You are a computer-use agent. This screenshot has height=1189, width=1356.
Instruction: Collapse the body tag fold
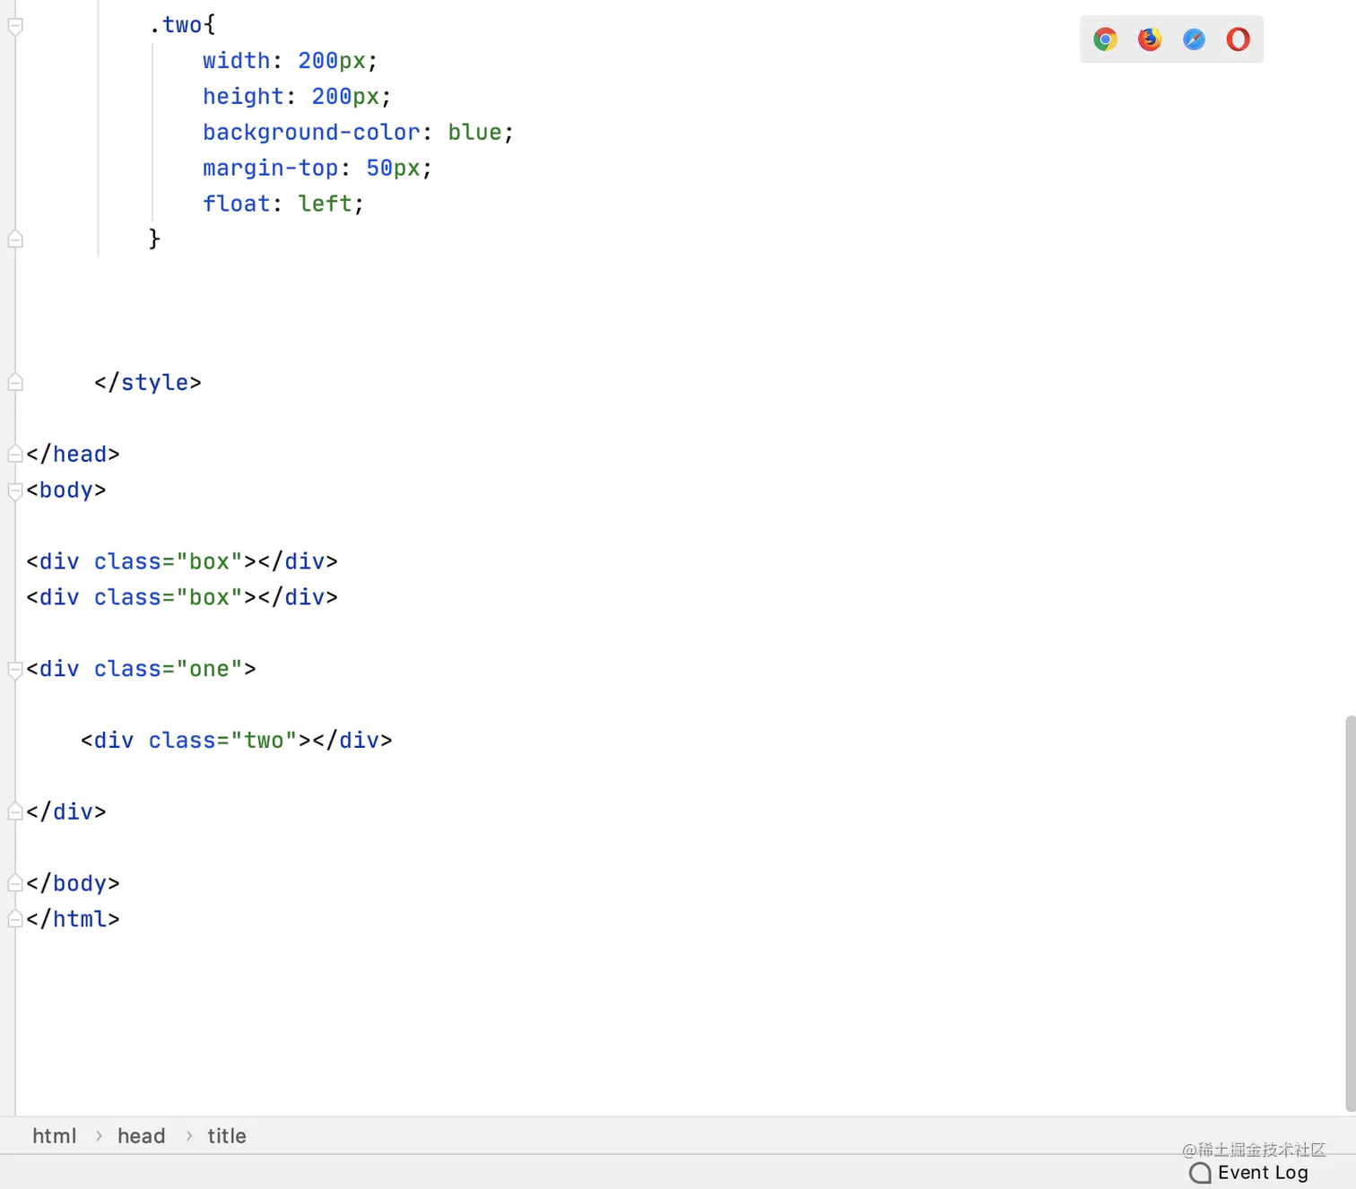(15, 490)
